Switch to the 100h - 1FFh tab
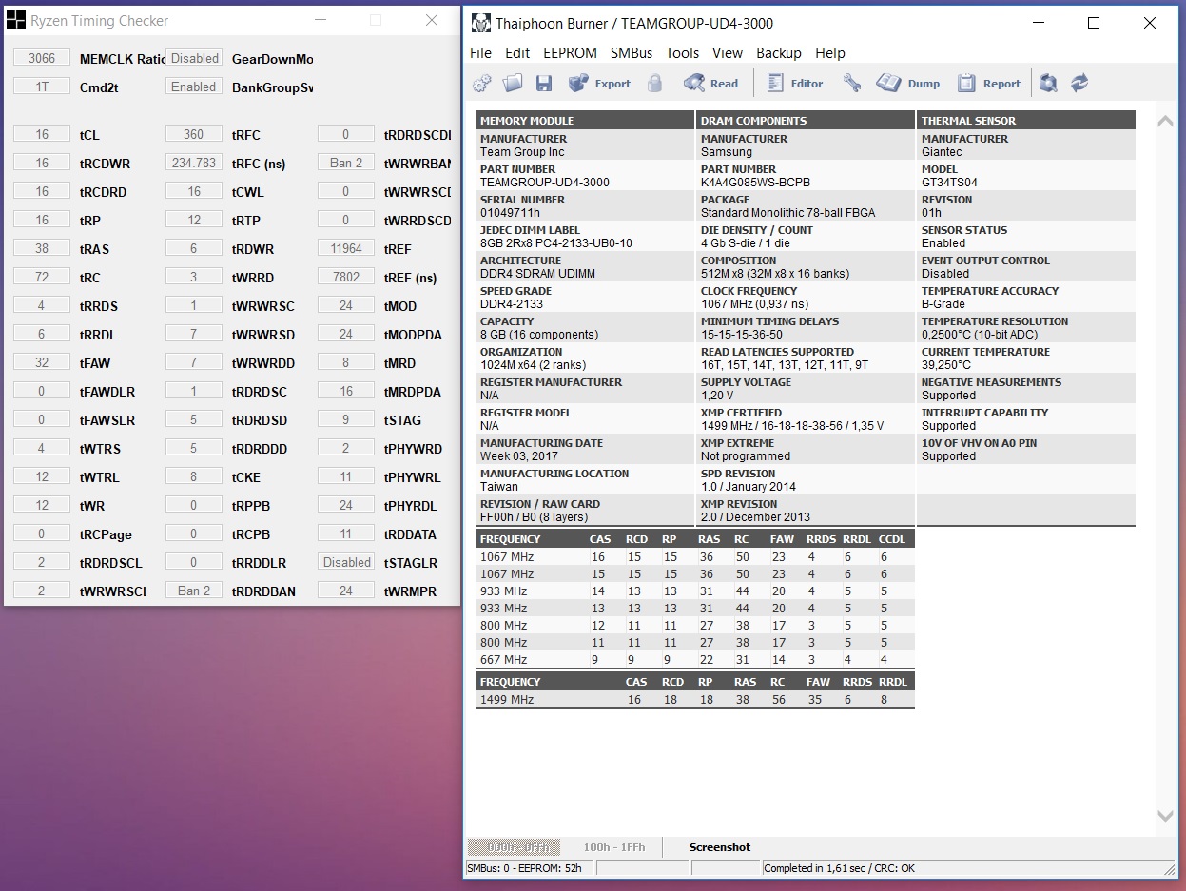The width and height of the screenshot is (1186, 891). pos(614,847)
